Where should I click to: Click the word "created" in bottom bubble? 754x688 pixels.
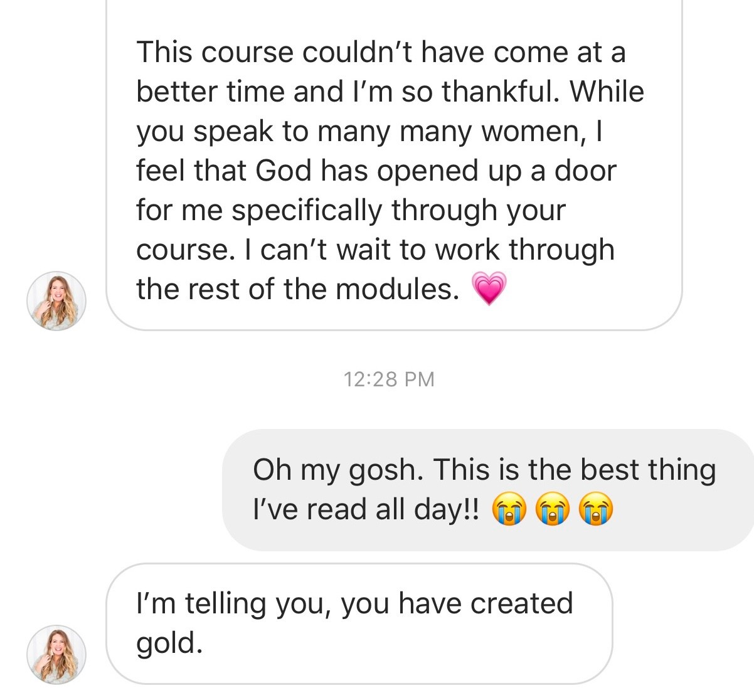pos(521,603)
